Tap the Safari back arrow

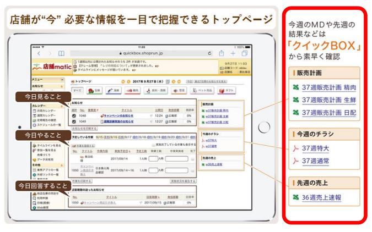coord(39,53)
